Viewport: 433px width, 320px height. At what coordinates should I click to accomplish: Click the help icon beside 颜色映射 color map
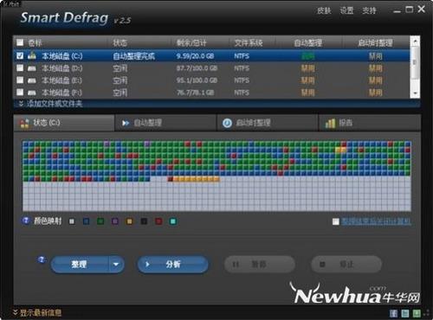[x=26, y=221]
